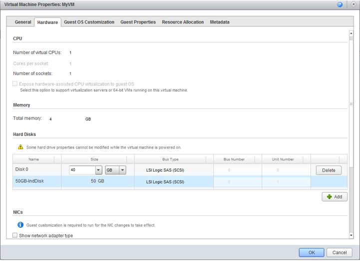Toggle Show network adapter type checkbox
Screen dimensions: 360x261
[x=15, y=235]
